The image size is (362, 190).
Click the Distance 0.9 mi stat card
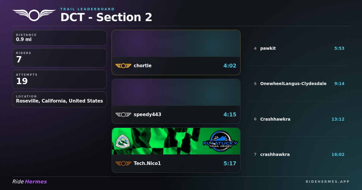pyautogui.click(x=59, y=38)
